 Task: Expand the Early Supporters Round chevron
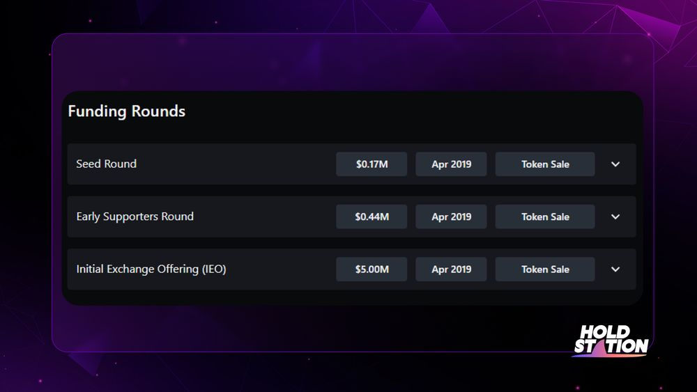click(x=615, y=217)
